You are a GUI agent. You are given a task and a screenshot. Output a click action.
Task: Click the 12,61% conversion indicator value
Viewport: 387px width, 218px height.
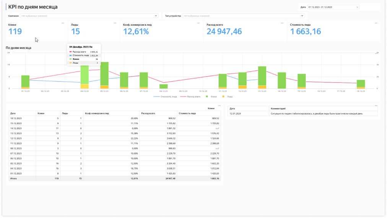(x=136, y=31)
